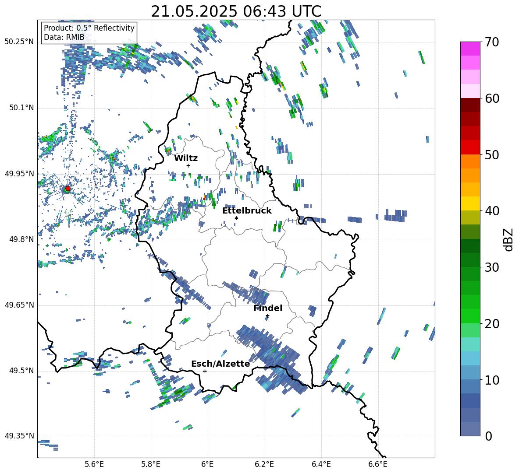
Task: Click the Findel station cross marker
Action: tap(267, 316)
